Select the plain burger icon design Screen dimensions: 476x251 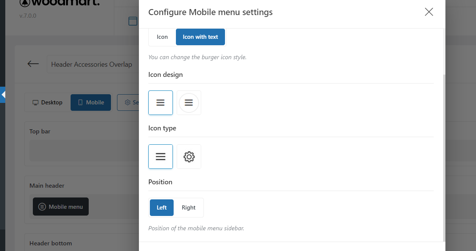point(160,103)
